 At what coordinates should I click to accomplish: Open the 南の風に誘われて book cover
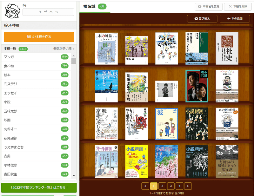(106, 86)
